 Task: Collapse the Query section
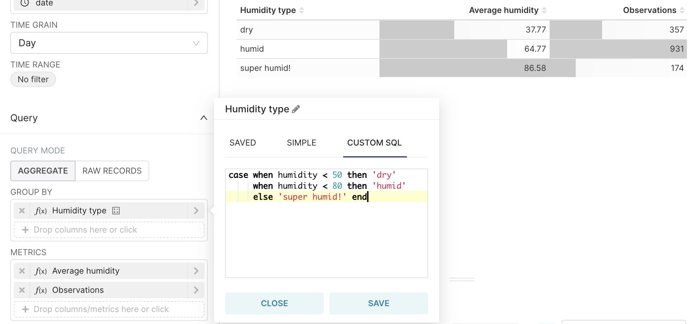click(203, 118)
